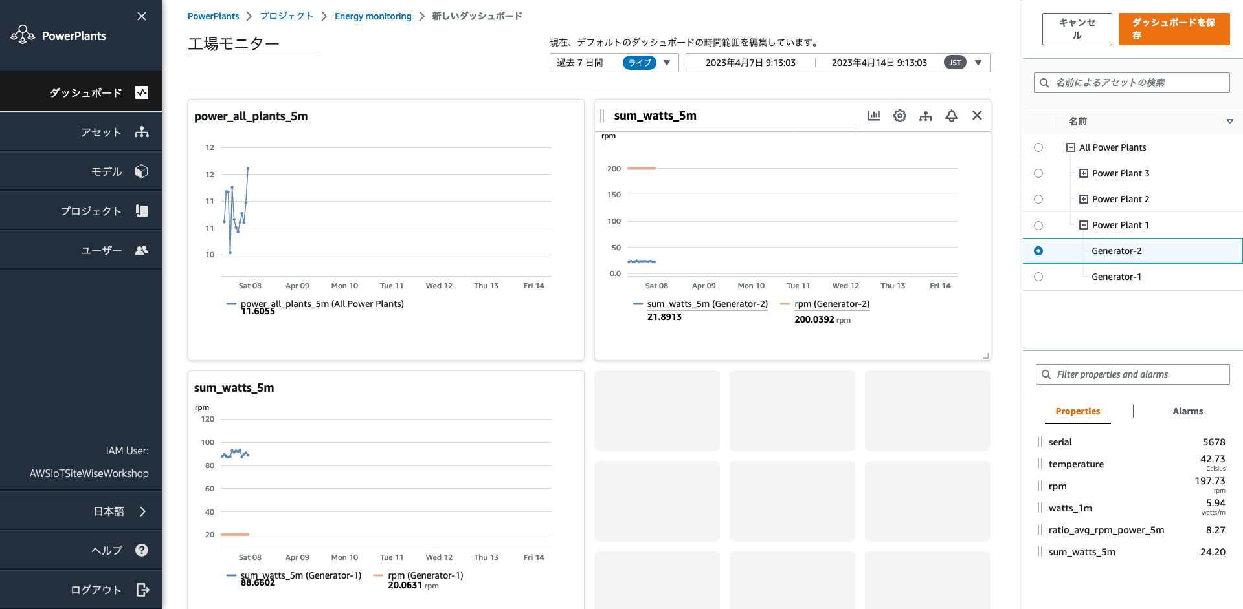Viewport: 1243px width, 609px height.
Task: Select the Power Plant 3 radio button
Action: (1038, 173)
